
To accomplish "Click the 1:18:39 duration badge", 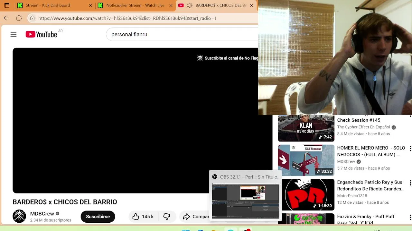I will point(323,206).
